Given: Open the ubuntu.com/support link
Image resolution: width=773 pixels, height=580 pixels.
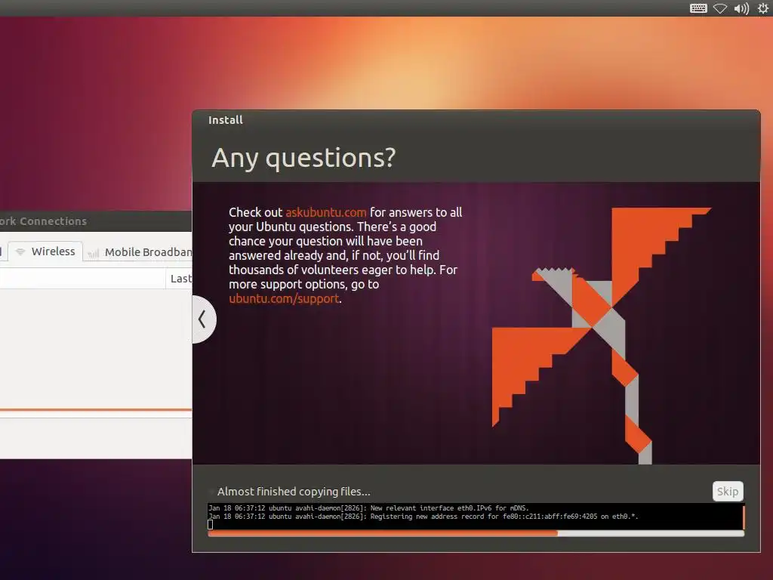Looking at the screenshot, I should [284, 299].
